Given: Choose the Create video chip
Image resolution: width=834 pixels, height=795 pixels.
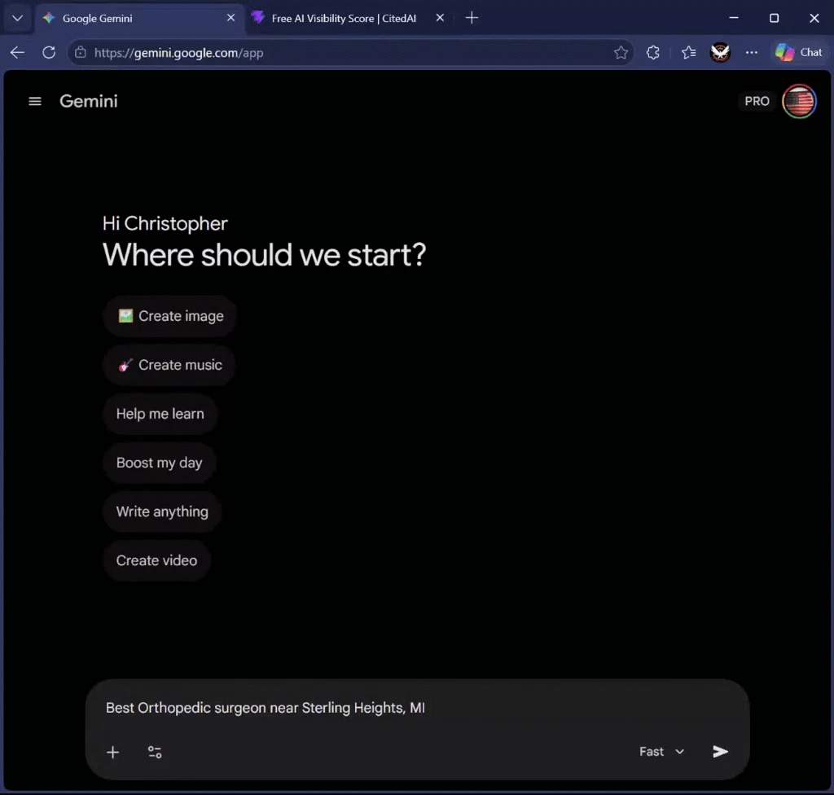Looking at the screenshot, I should tap(156, 561).
